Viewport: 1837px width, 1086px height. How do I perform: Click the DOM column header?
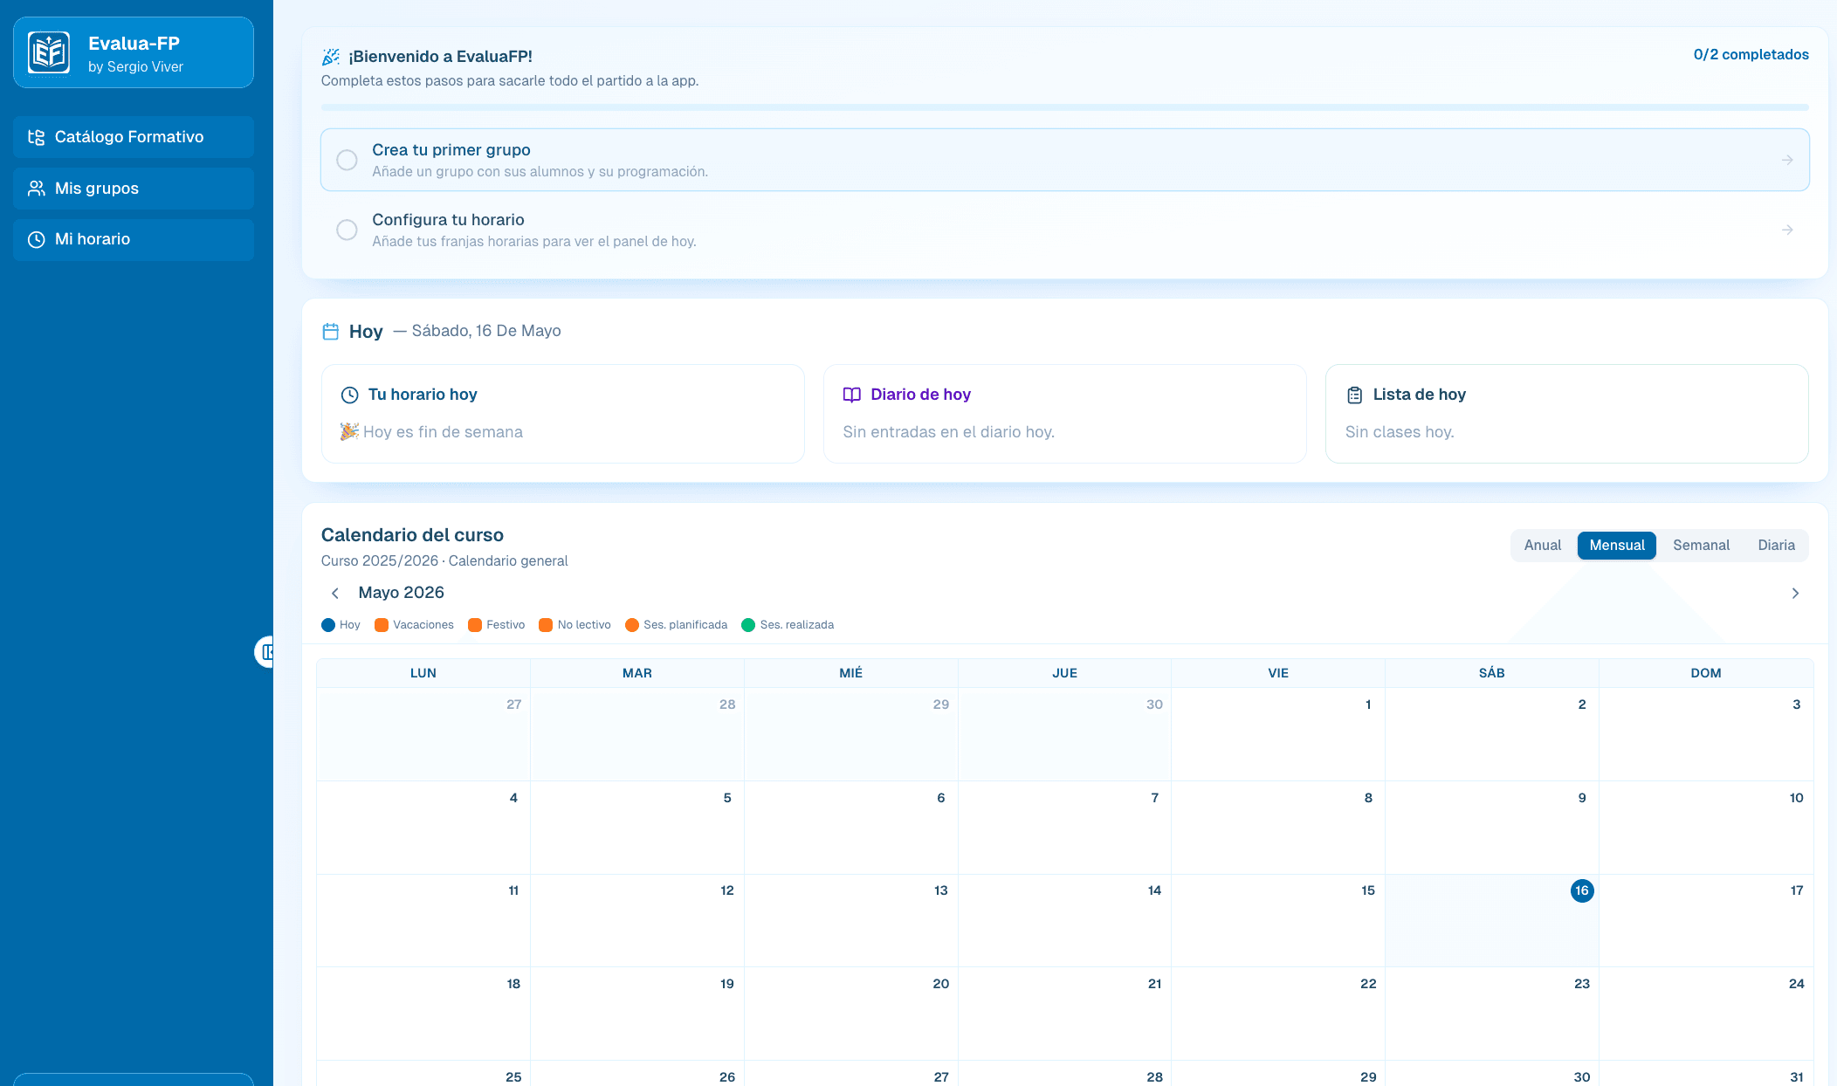(1705, 673)
